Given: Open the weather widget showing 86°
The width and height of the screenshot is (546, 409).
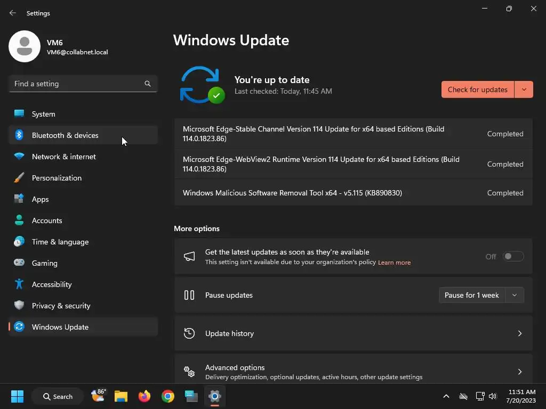Looking at the screenshot, I should [x=98, y=396].
